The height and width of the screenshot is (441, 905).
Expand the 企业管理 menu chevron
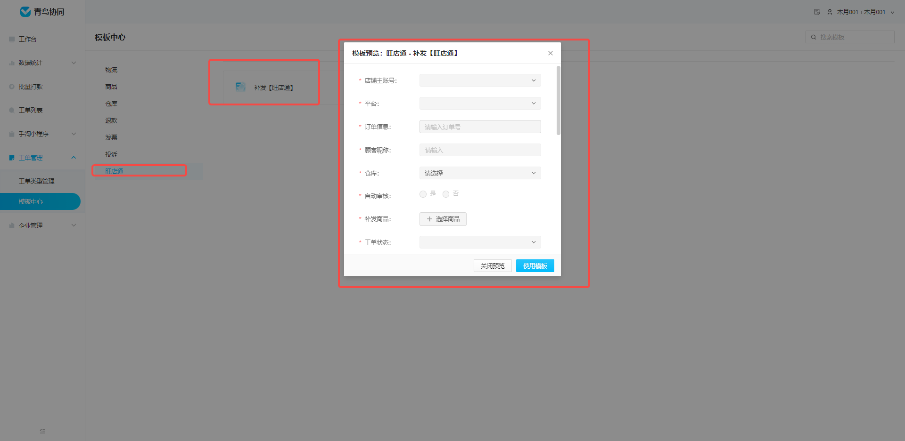point(74,225)
